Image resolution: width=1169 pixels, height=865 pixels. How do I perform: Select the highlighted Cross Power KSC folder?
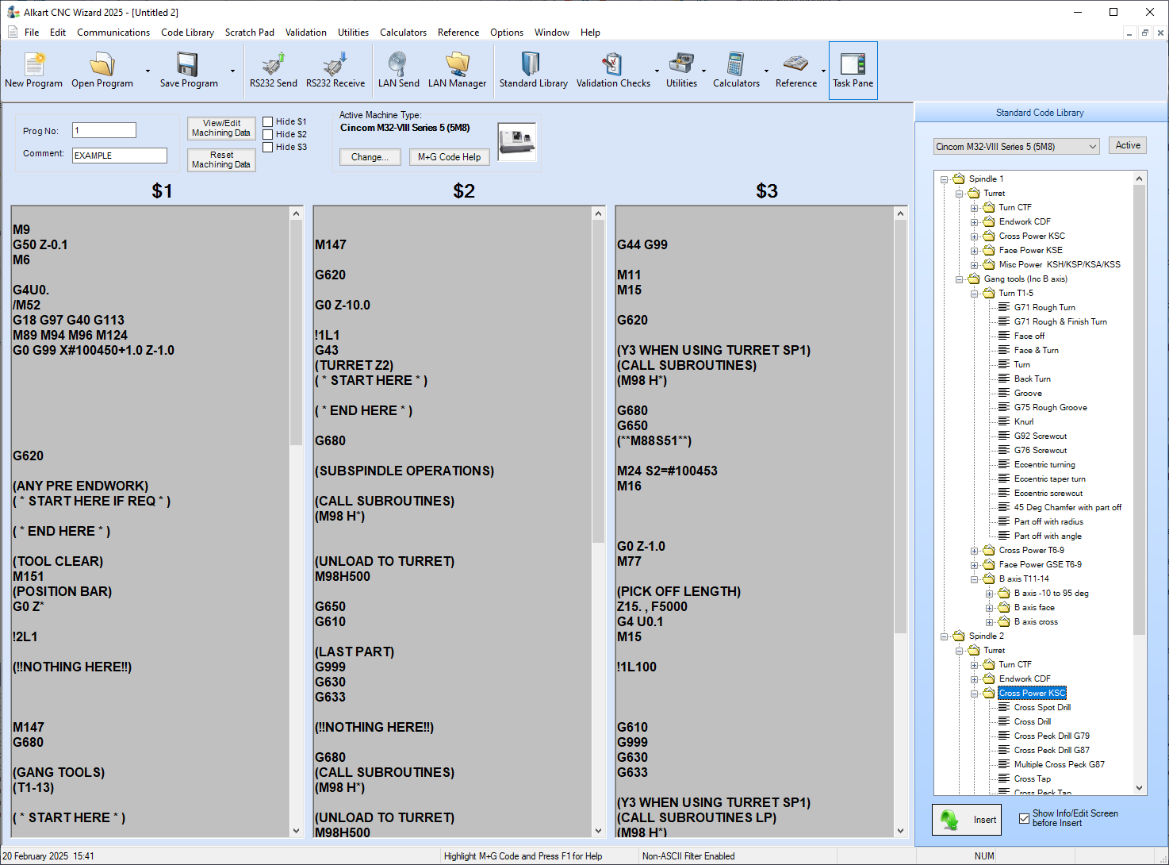click(1032, 693)
